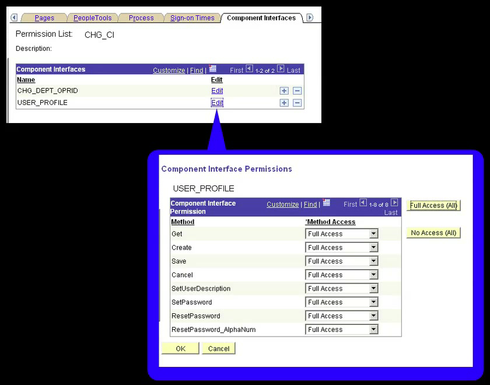Open Method Access dropdown for ResetPassword_AlphaNum

[342, 330]
